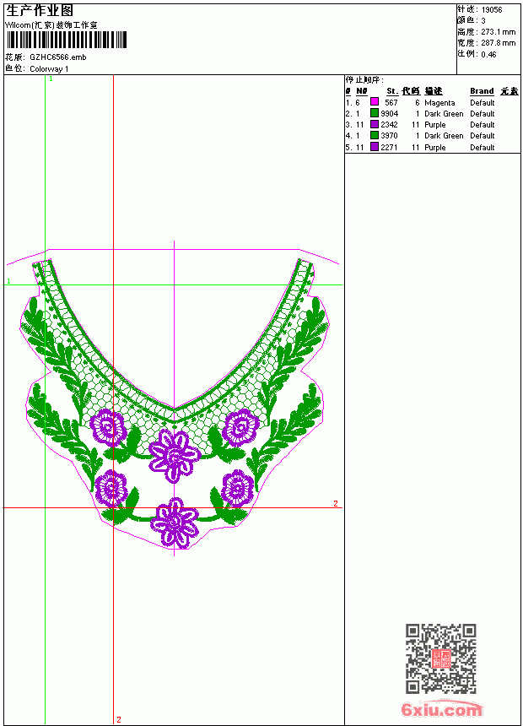The height and width of the screenshot is (726, 523).
Task: Select Dark Green text in the 9904 row
Action: tap(444, 113)
